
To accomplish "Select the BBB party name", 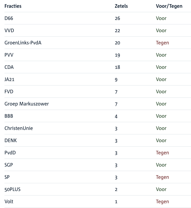I will [x=9, y=116].
